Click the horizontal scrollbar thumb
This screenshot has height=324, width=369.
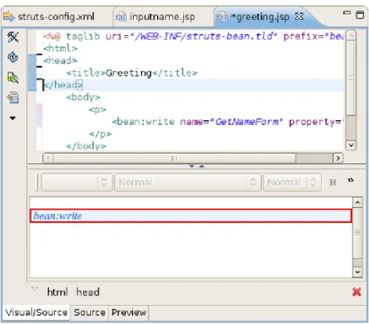[x=174, y=158]
